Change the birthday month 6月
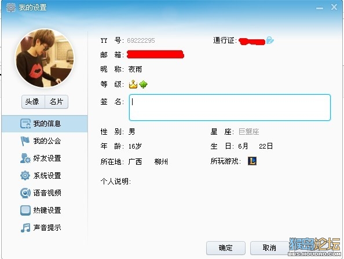The width and height of the screenshot is (344, 259). (x=243, y=146)
